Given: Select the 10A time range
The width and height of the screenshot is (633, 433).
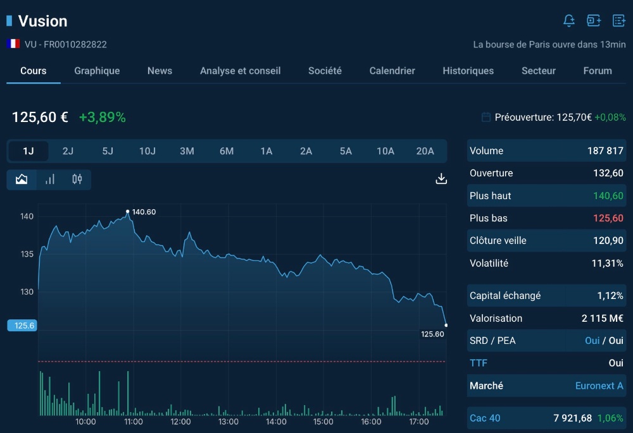Looking at the screenshot, I should click(385, 151).
